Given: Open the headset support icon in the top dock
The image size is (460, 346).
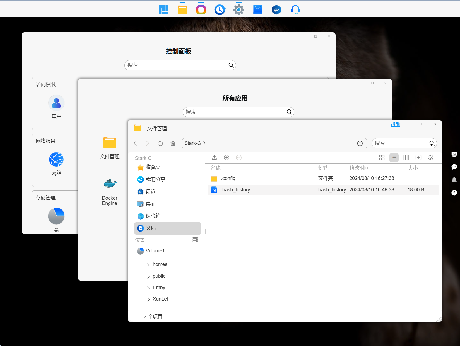Looking at the screenshot, I should tap(295, 10).
